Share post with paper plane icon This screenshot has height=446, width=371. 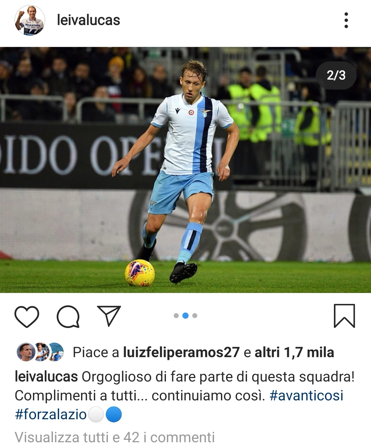109,315
